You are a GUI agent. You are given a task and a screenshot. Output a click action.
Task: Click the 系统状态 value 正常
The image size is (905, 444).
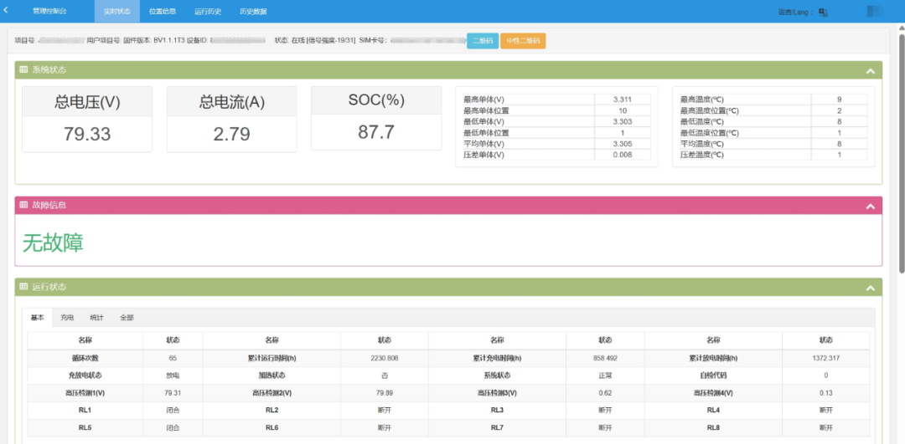(605, 375)
